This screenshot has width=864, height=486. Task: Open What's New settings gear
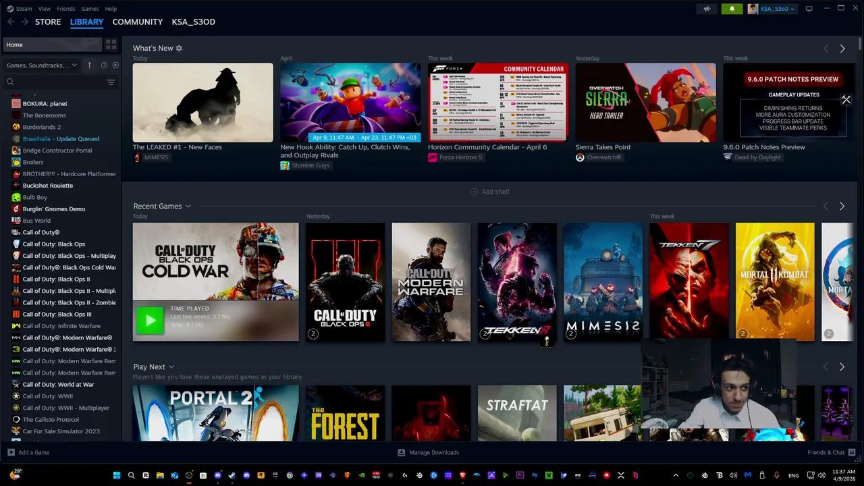click(x=179, y=48)
